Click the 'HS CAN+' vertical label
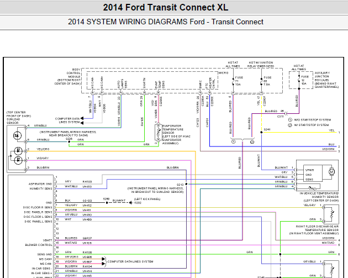The image size is (348, 278). (102, 82)
